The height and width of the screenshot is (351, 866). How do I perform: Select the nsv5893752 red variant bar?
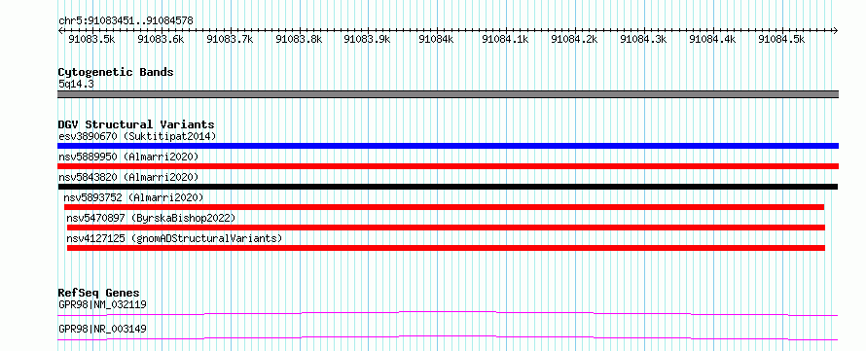point(444,207)
